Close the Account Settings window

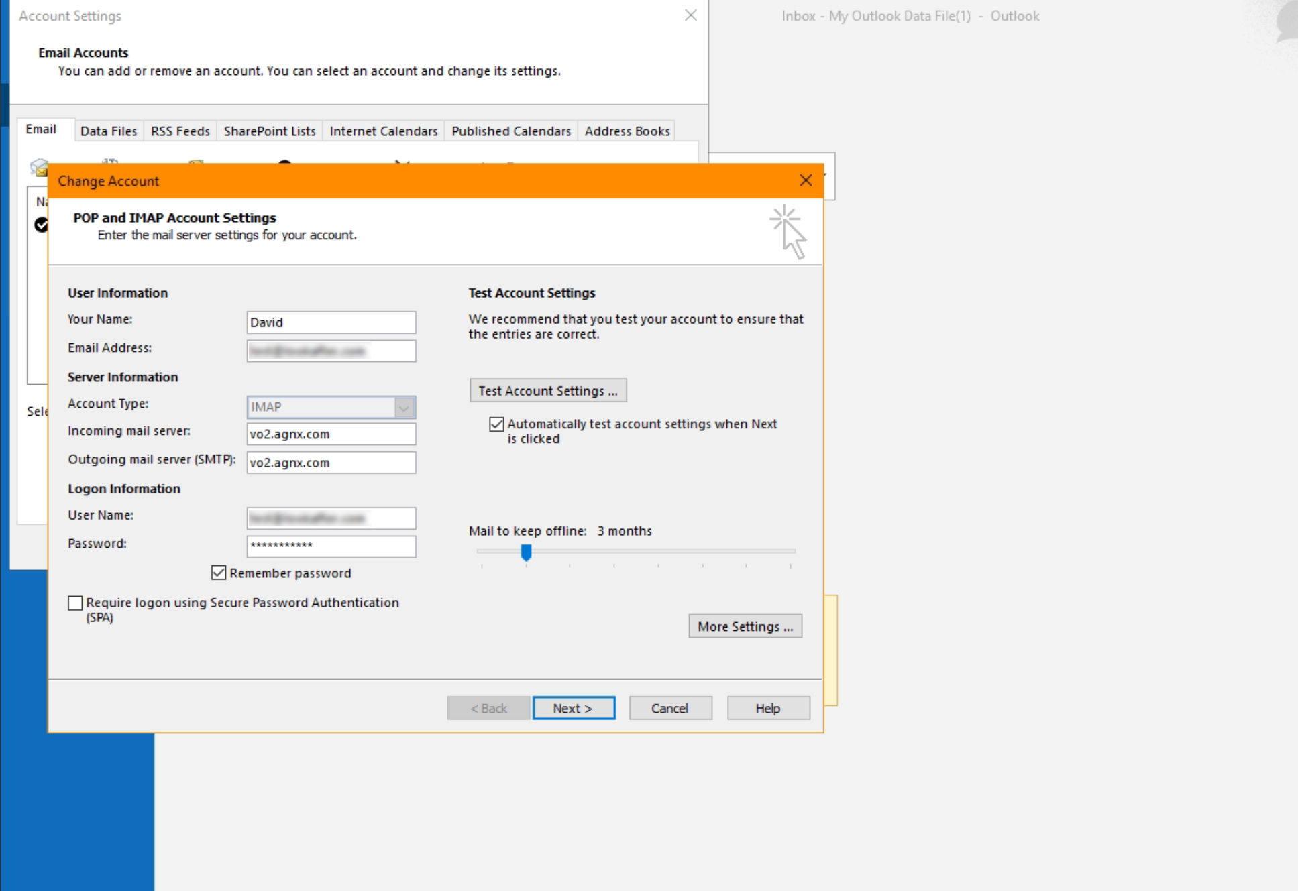(x=690, y=15)
